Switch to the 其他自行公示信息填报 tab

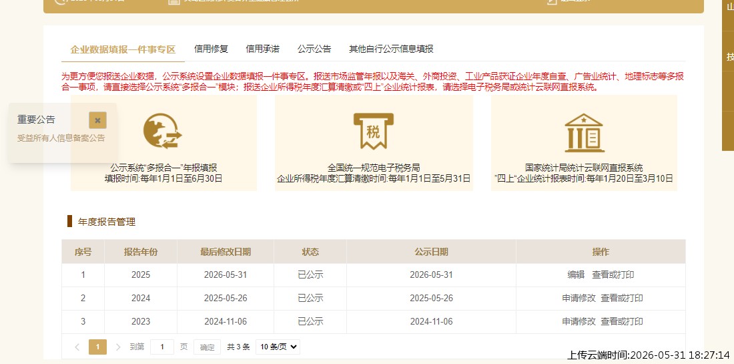pyautogui.click(x=391, y=49)
